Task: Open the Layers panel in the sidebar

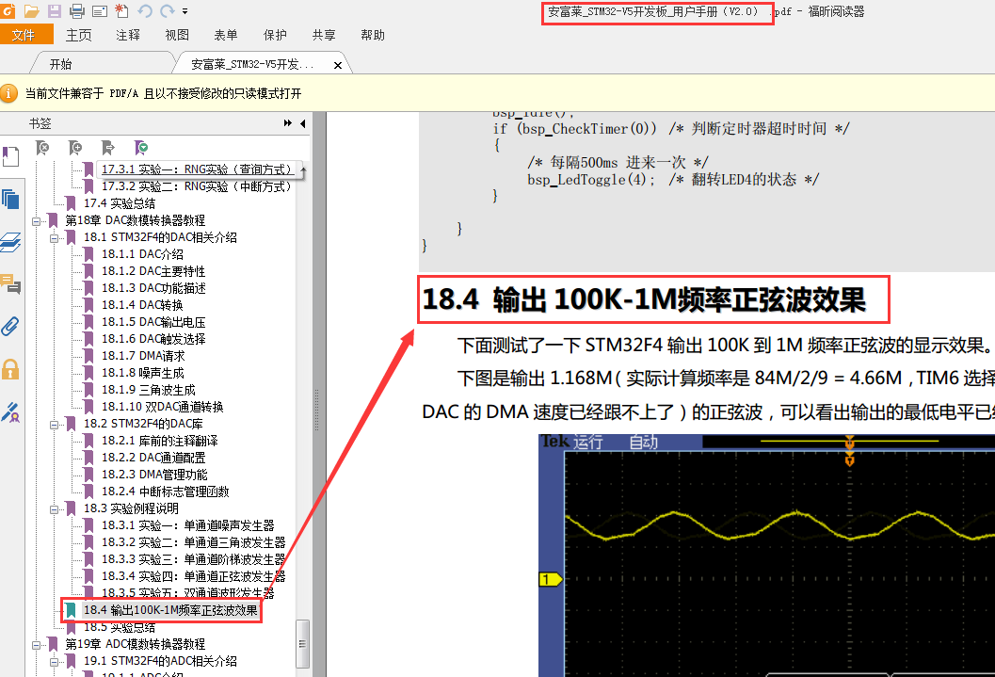Action: 10,242
